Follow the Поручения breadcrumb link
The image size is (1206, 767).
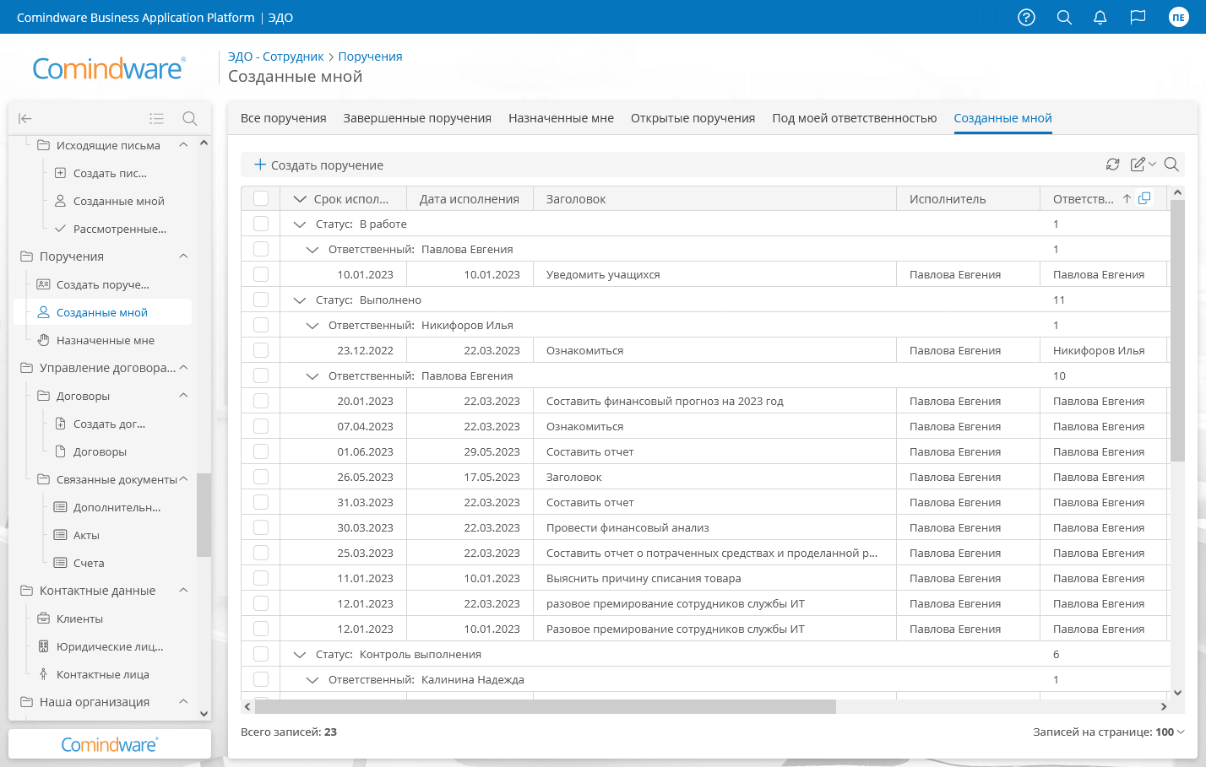[370, 57]
